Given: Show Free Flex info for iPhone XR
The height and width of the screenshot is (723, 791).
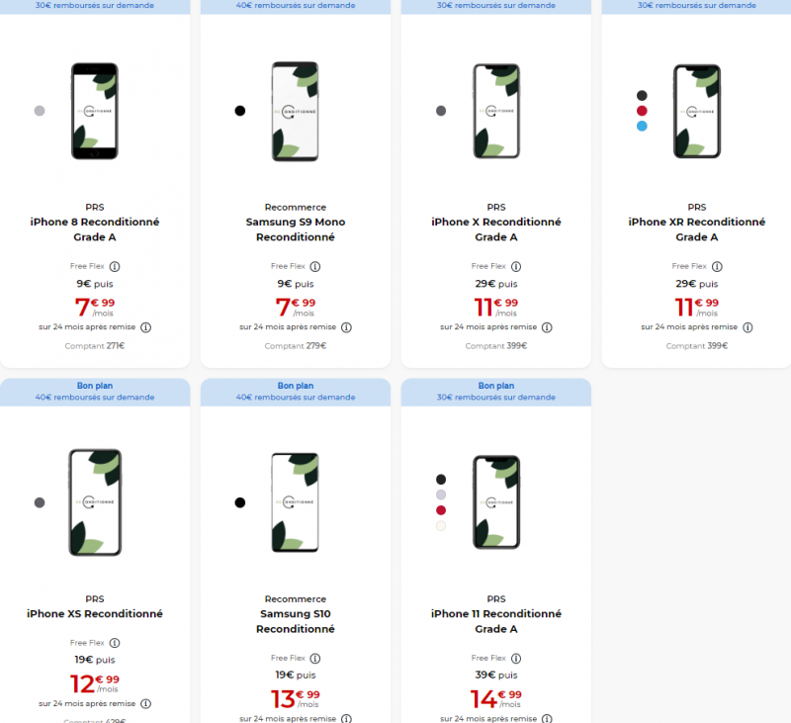Looking at the screenshot, I should tap(717, 266).
